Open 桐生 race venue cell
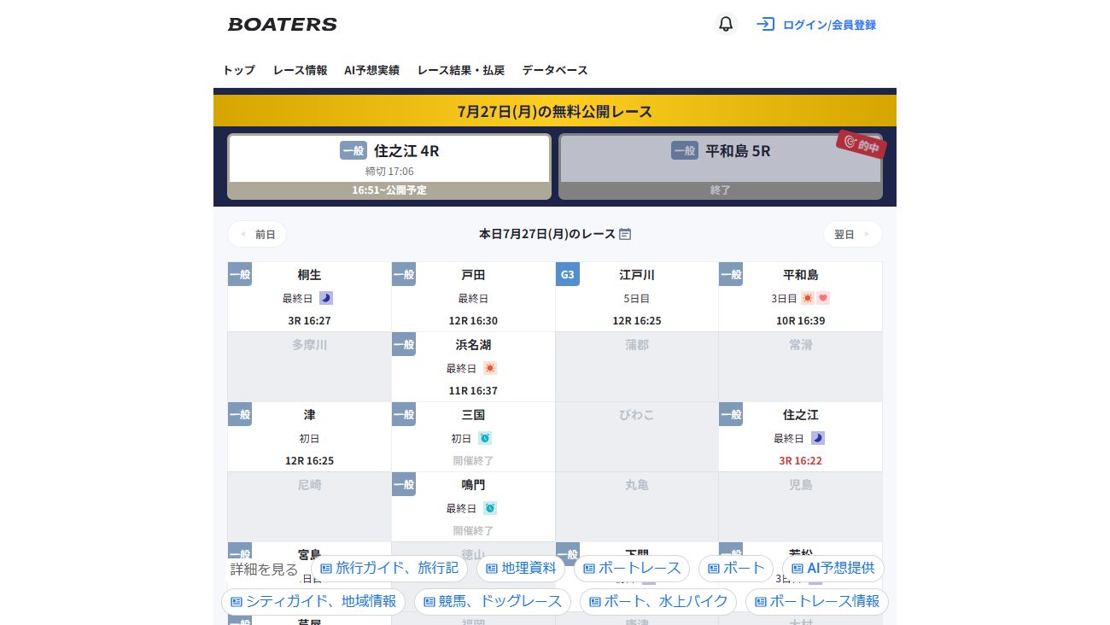 click(309, 297)
